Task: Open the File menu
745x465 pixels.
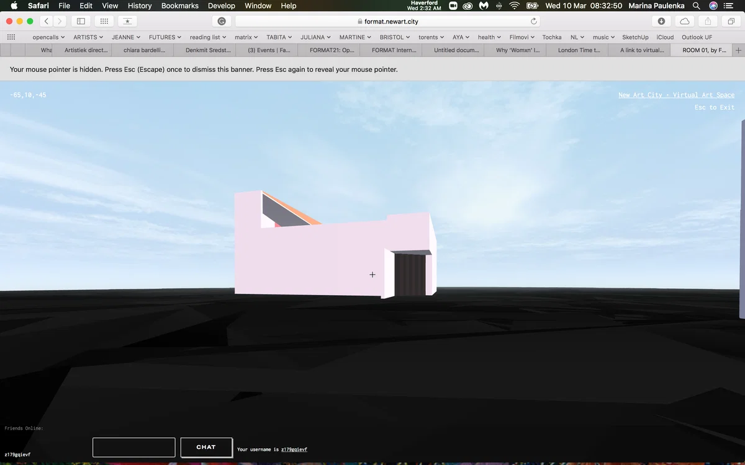Action: (x=65, y=6)
